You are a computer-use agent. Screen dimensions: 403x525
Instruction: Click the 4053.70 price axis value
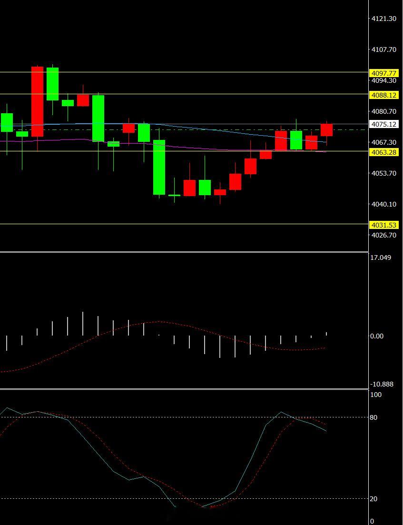[x=384, y=173]
